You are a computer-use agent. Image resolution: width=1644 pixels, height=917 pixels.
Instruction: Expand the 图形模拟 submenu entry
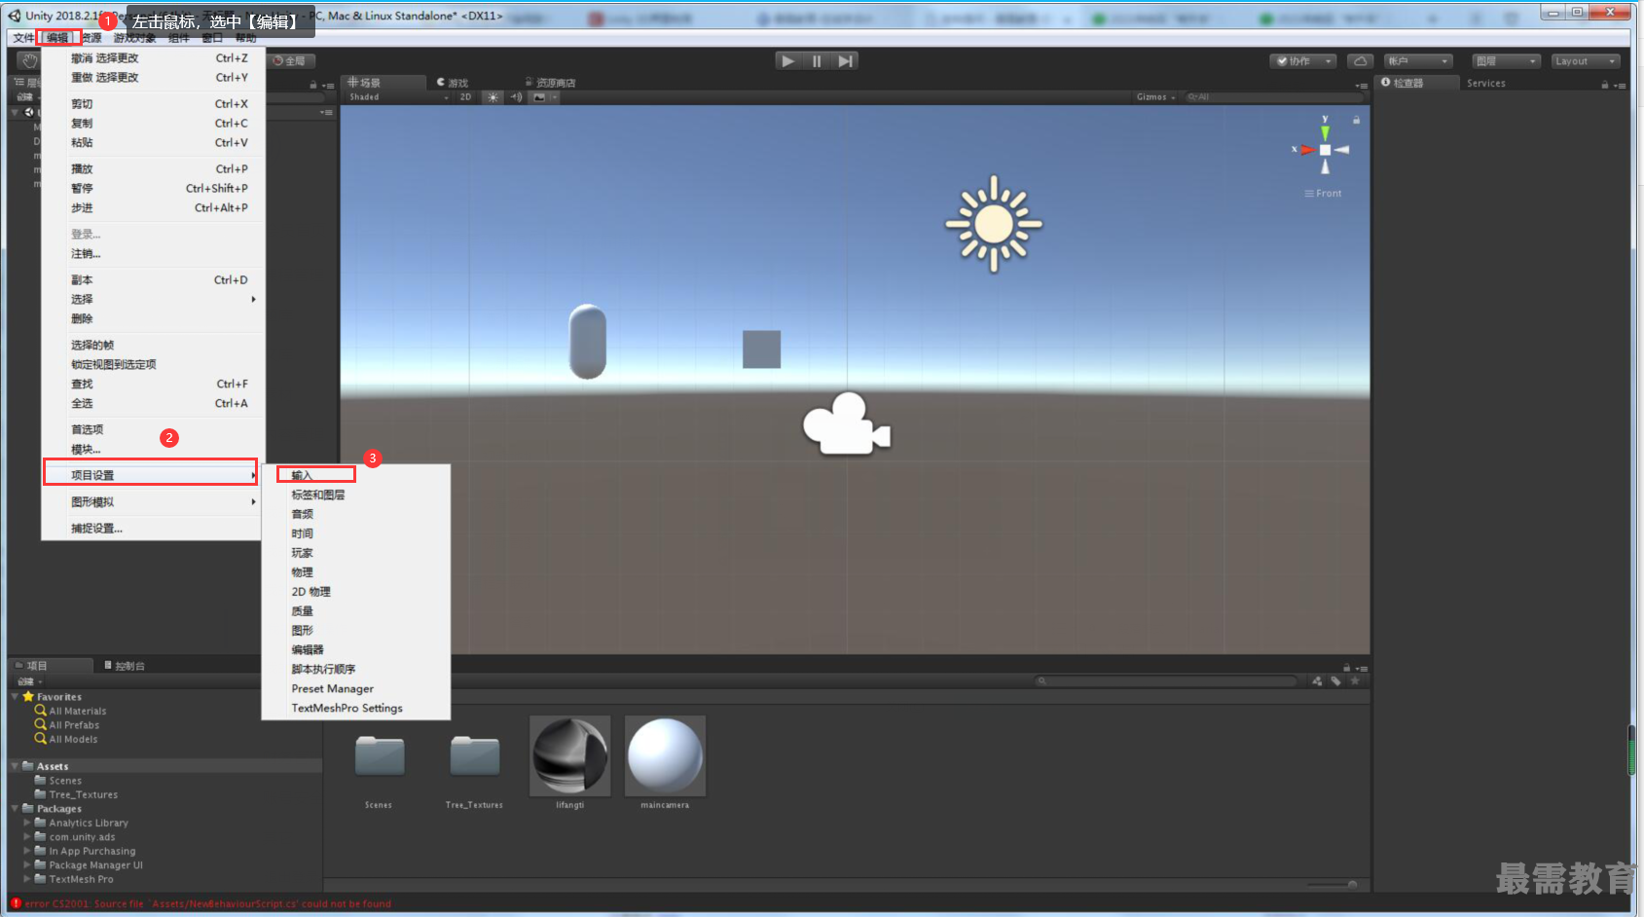(x=151, y=501)
